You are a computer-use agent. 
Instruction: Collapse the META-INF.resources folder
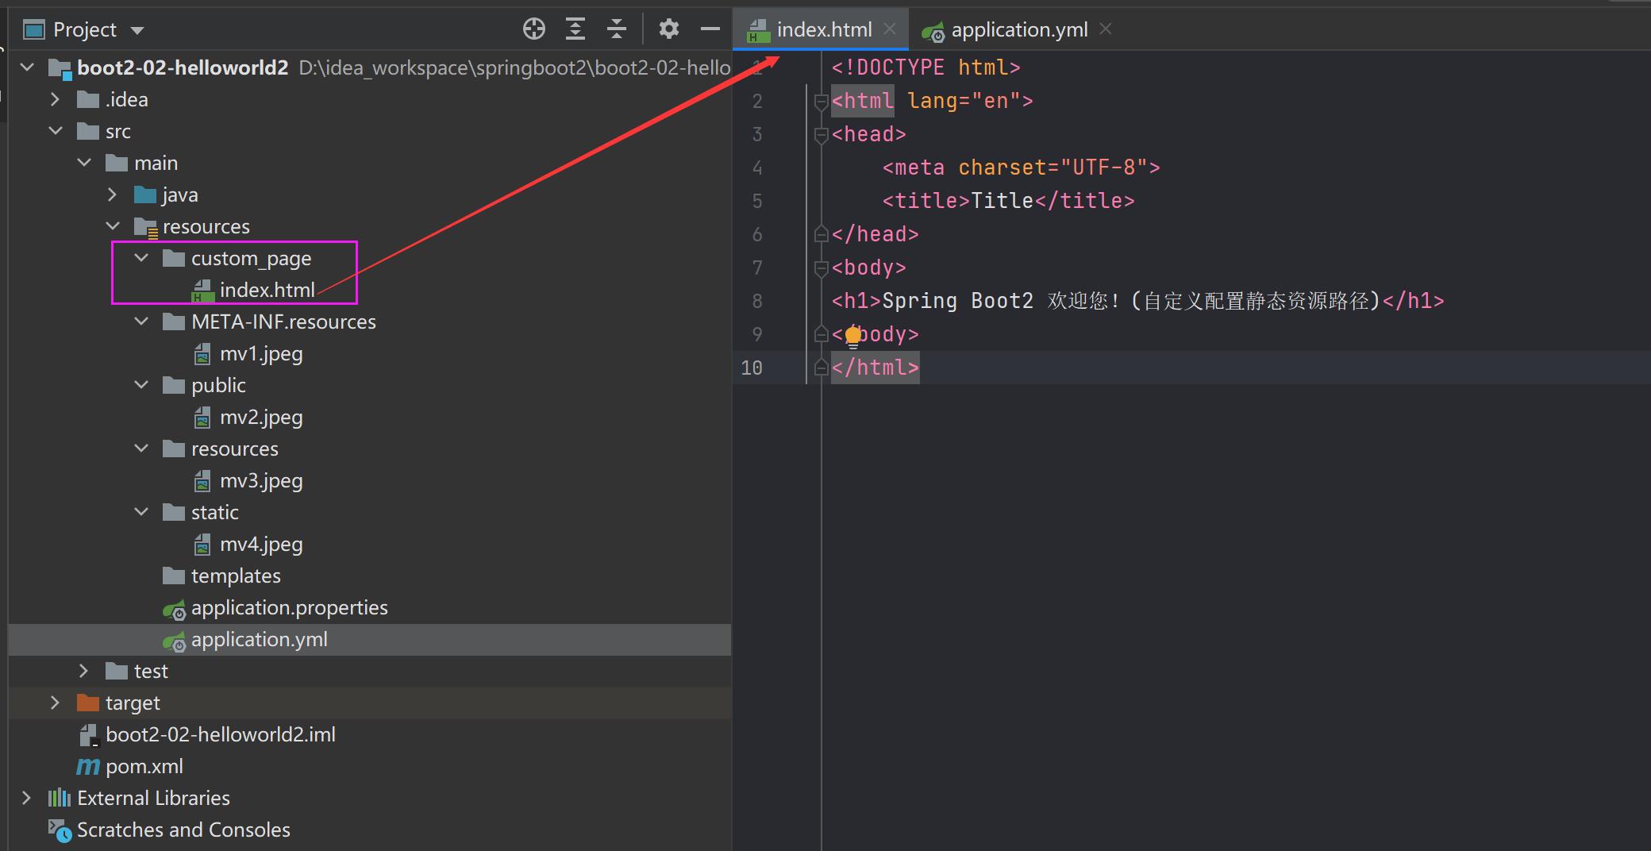pyautogui.click(x=141, y=322)
